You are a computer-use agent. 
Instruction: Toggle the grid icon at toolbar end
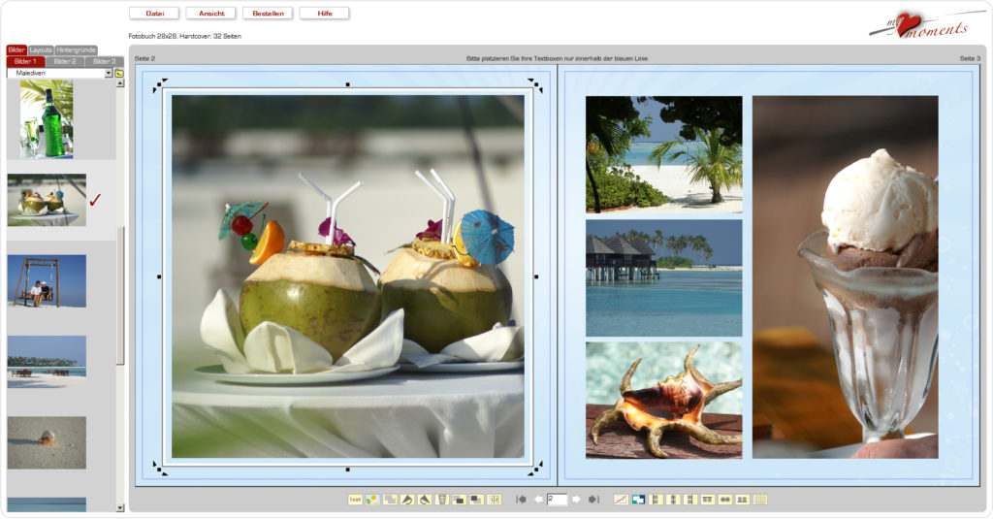(760, 500)
